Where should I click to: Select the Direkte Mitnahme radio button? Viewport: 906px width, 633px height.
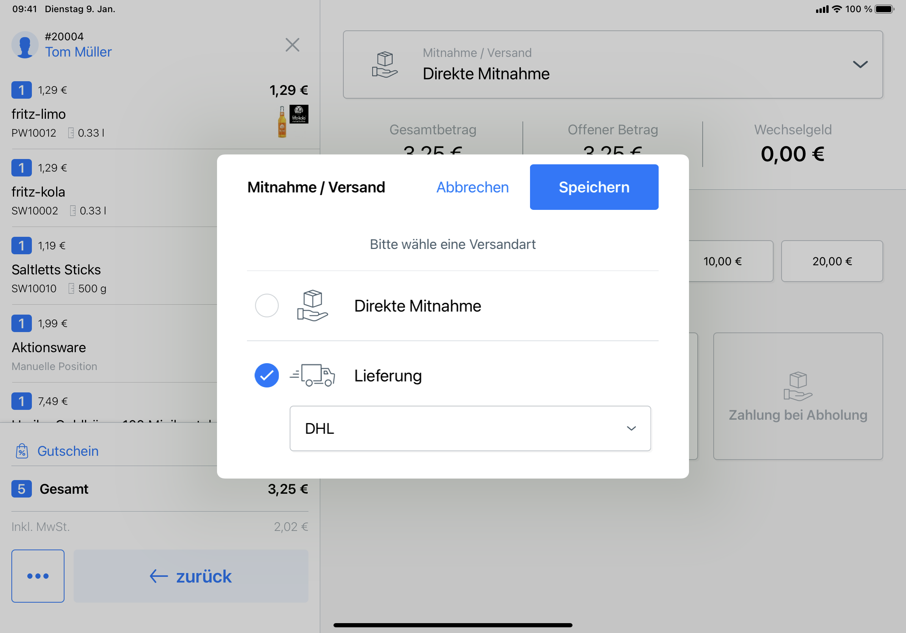[267, 305]
